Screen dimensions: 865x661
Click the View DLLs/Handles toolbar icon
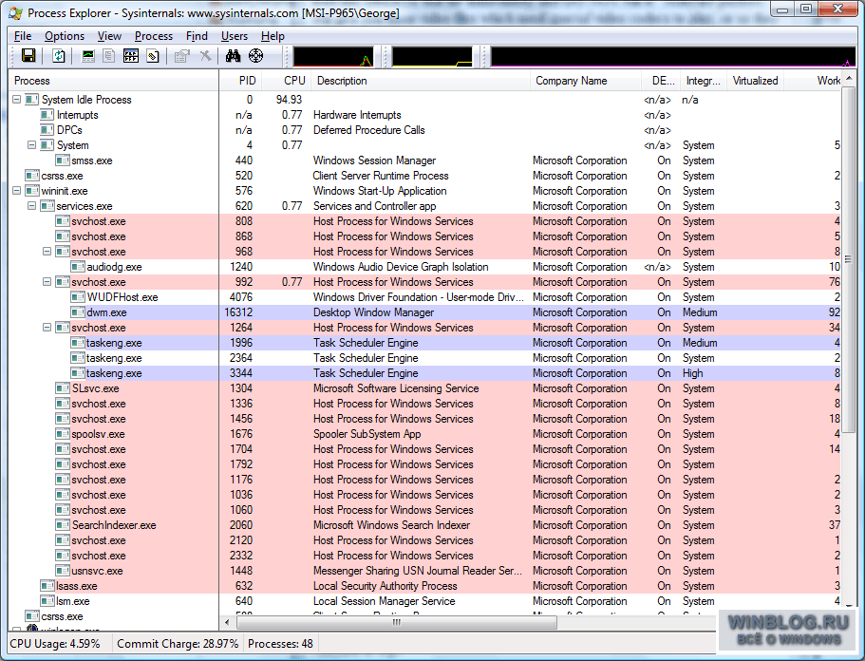[x=153, y=56]
